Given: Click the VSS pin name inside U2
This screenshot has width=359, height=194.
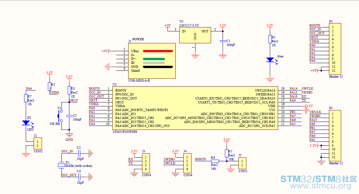Looking at the screenshot, I should [x=272, y=110].
